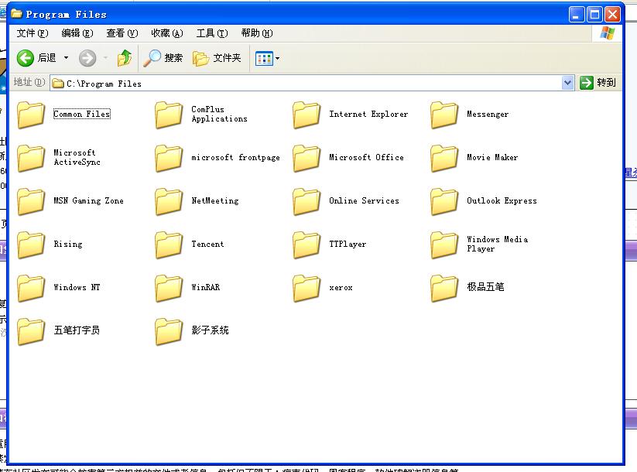Click the Forward arrow button

click(x=87, y=58)
